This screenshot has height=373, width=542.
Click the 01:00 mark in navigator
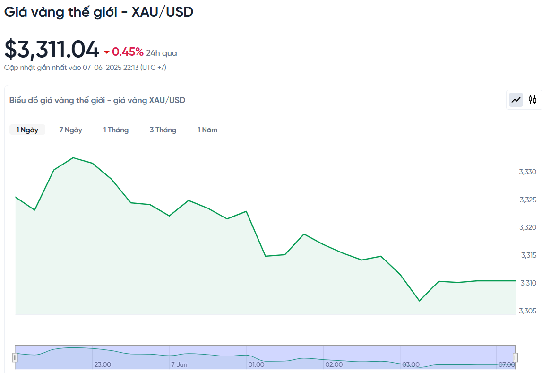click(x=256, y=364)
